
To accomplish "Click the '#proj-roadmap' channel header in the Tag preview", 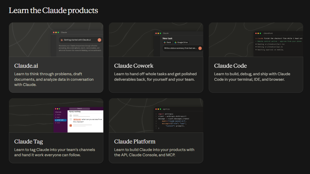I will [x=75, y=112].
